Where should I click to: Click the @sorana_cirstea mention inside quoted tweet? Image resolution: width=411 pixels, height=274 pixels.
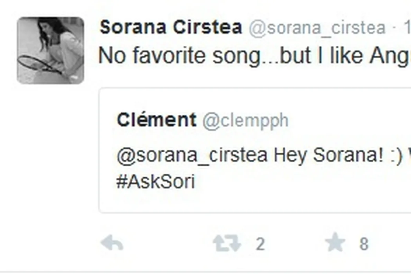(x=192, y=155)
